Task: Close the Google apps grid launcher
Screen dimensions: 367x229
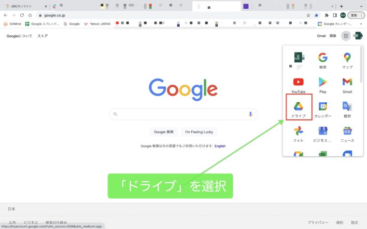Action: pos(346,36)
